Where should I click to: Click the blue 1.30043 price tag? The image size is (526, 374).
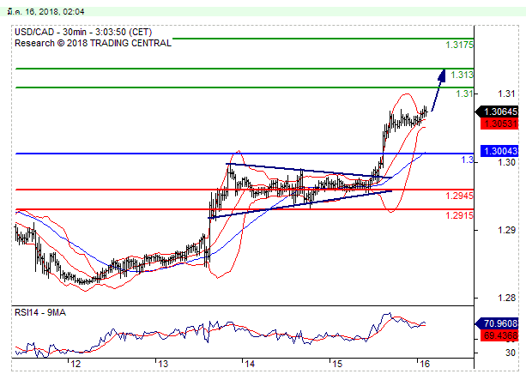pyautogui.click(x=499, y=151)
